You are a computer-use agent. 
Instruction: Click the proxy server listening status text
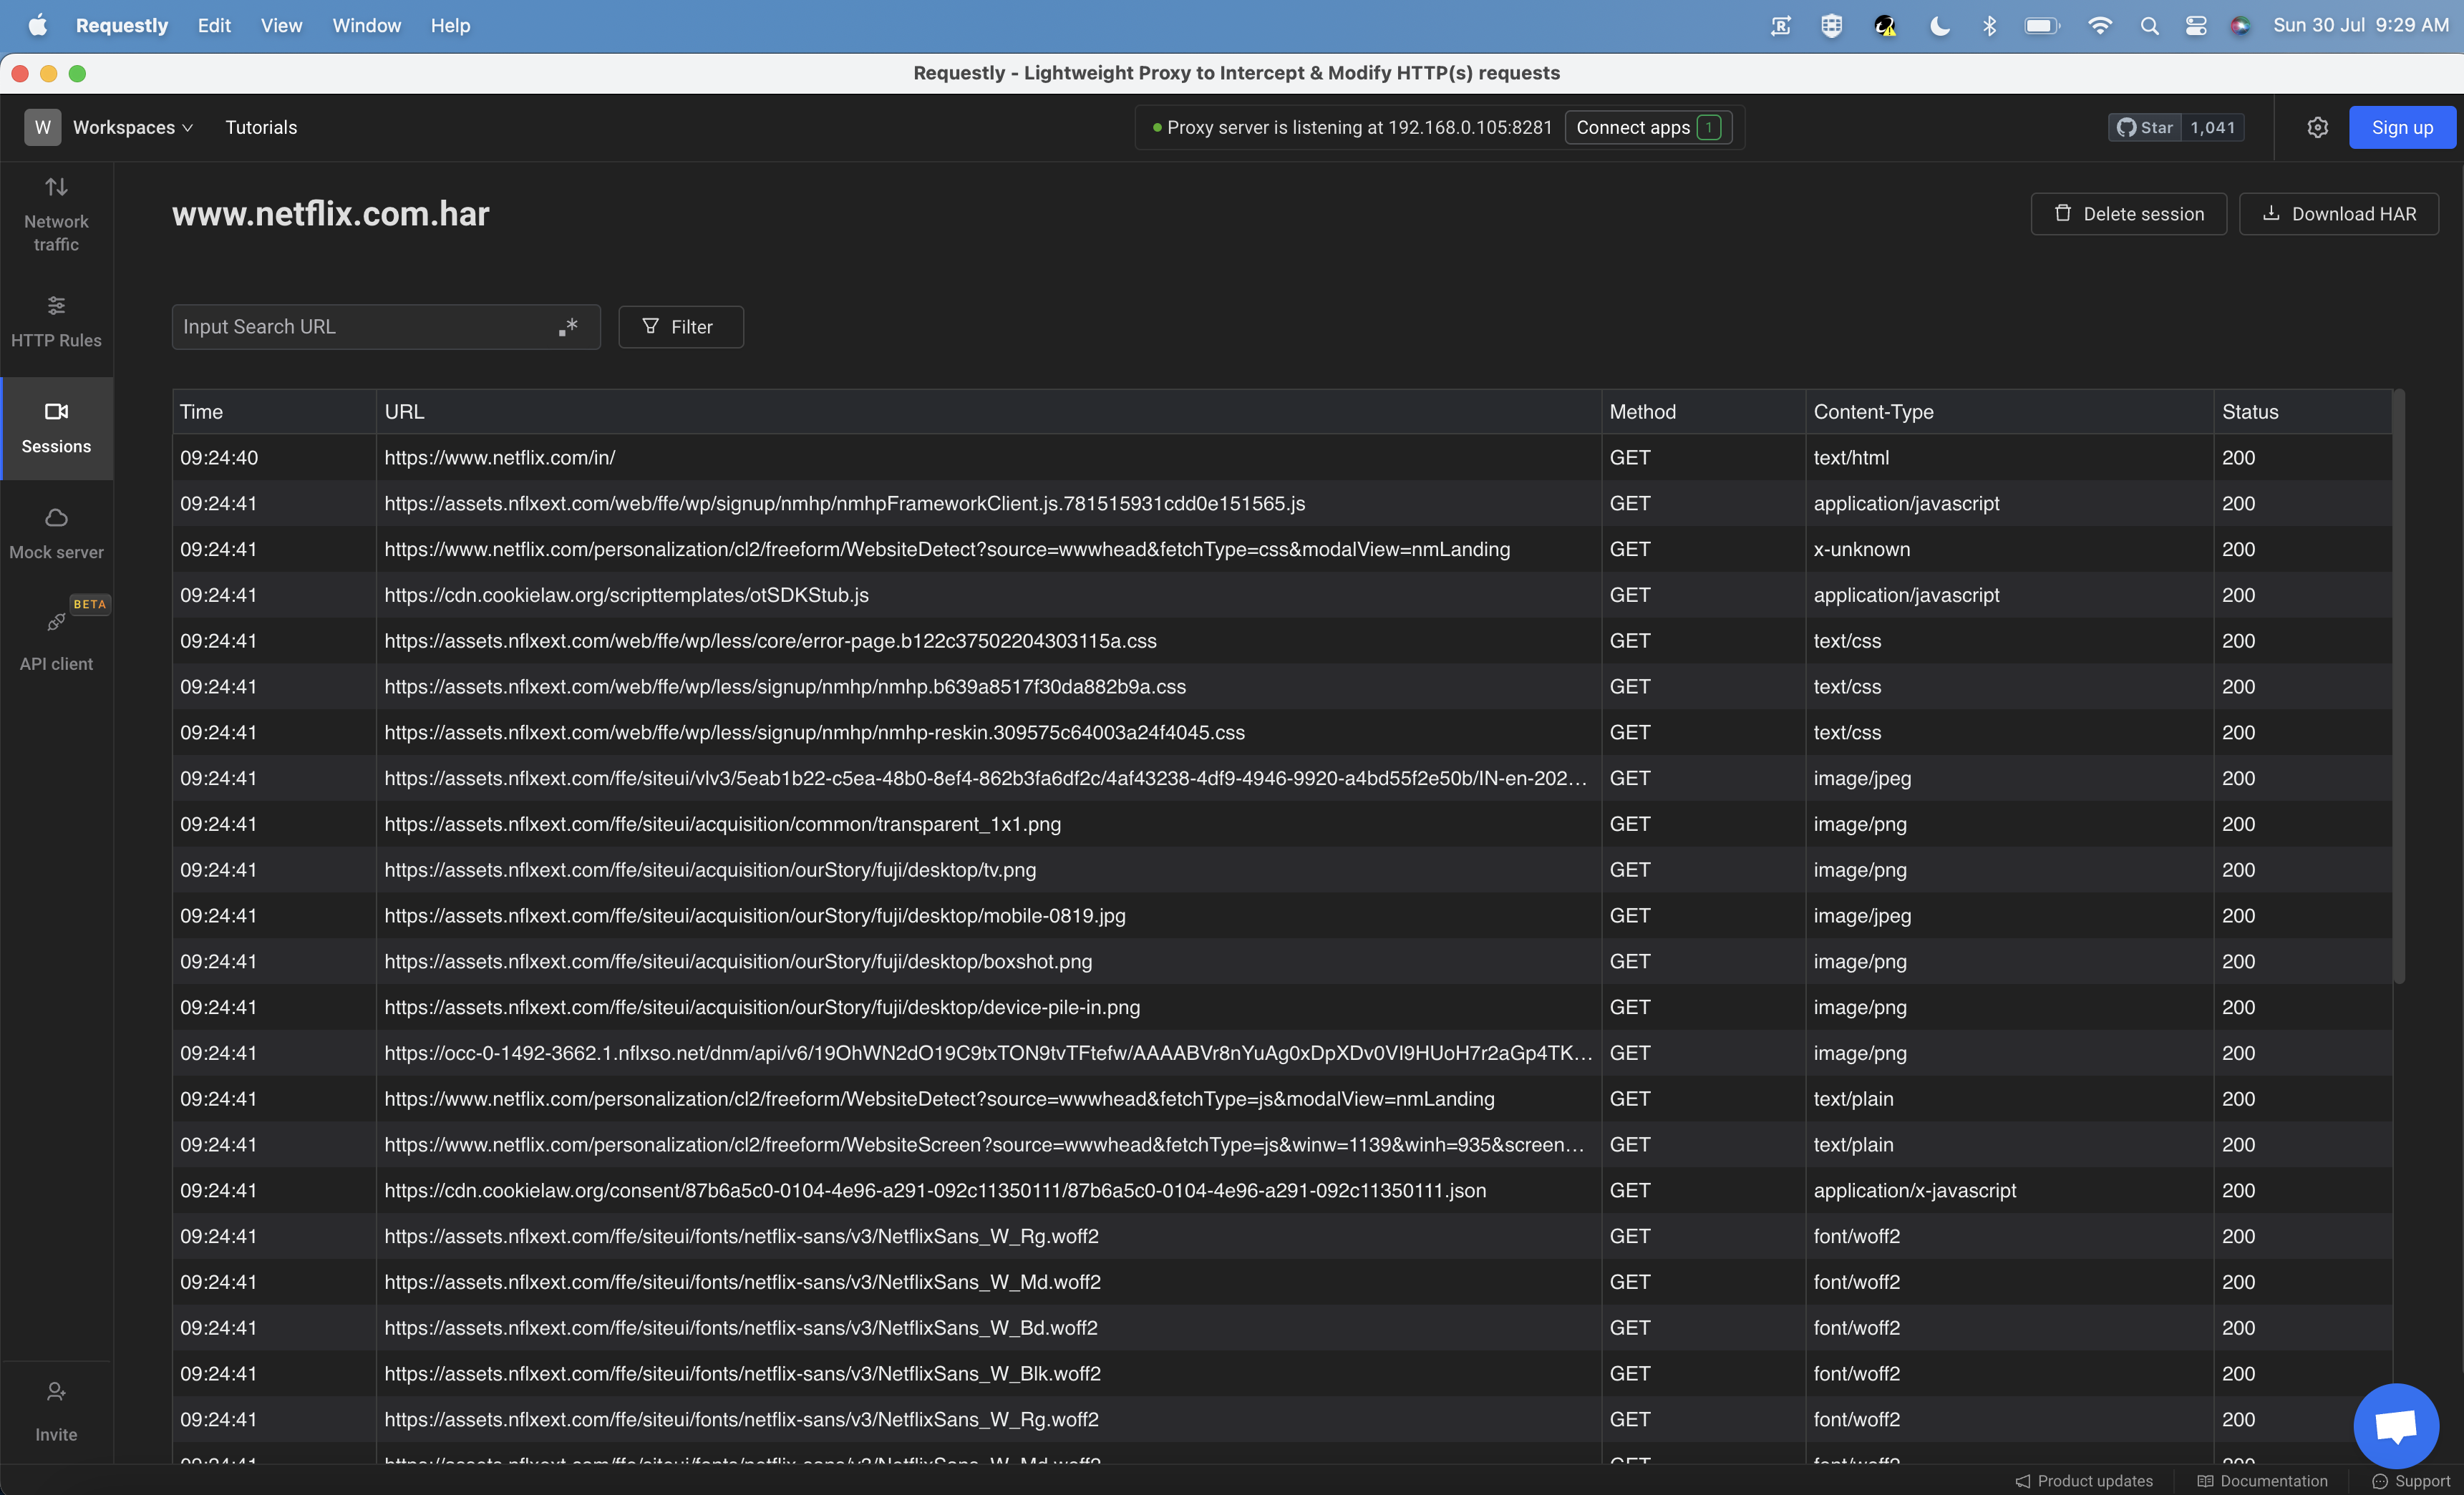point(1359,127)
